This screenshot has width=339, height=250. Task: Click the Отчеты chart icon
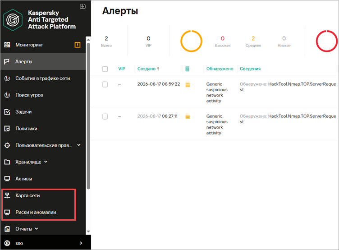coord(7,229)
